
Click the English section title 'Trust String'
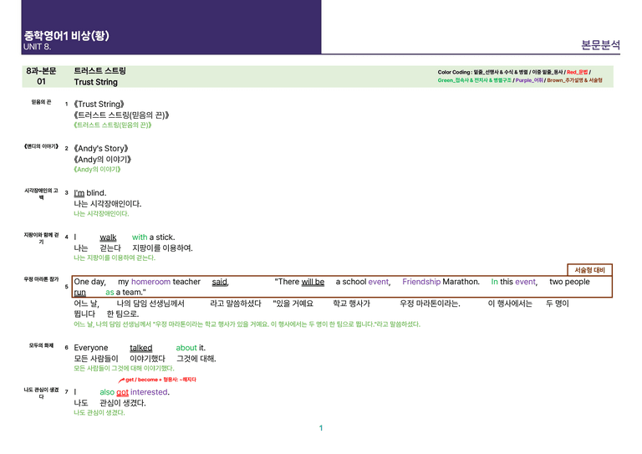coord(96,82)
